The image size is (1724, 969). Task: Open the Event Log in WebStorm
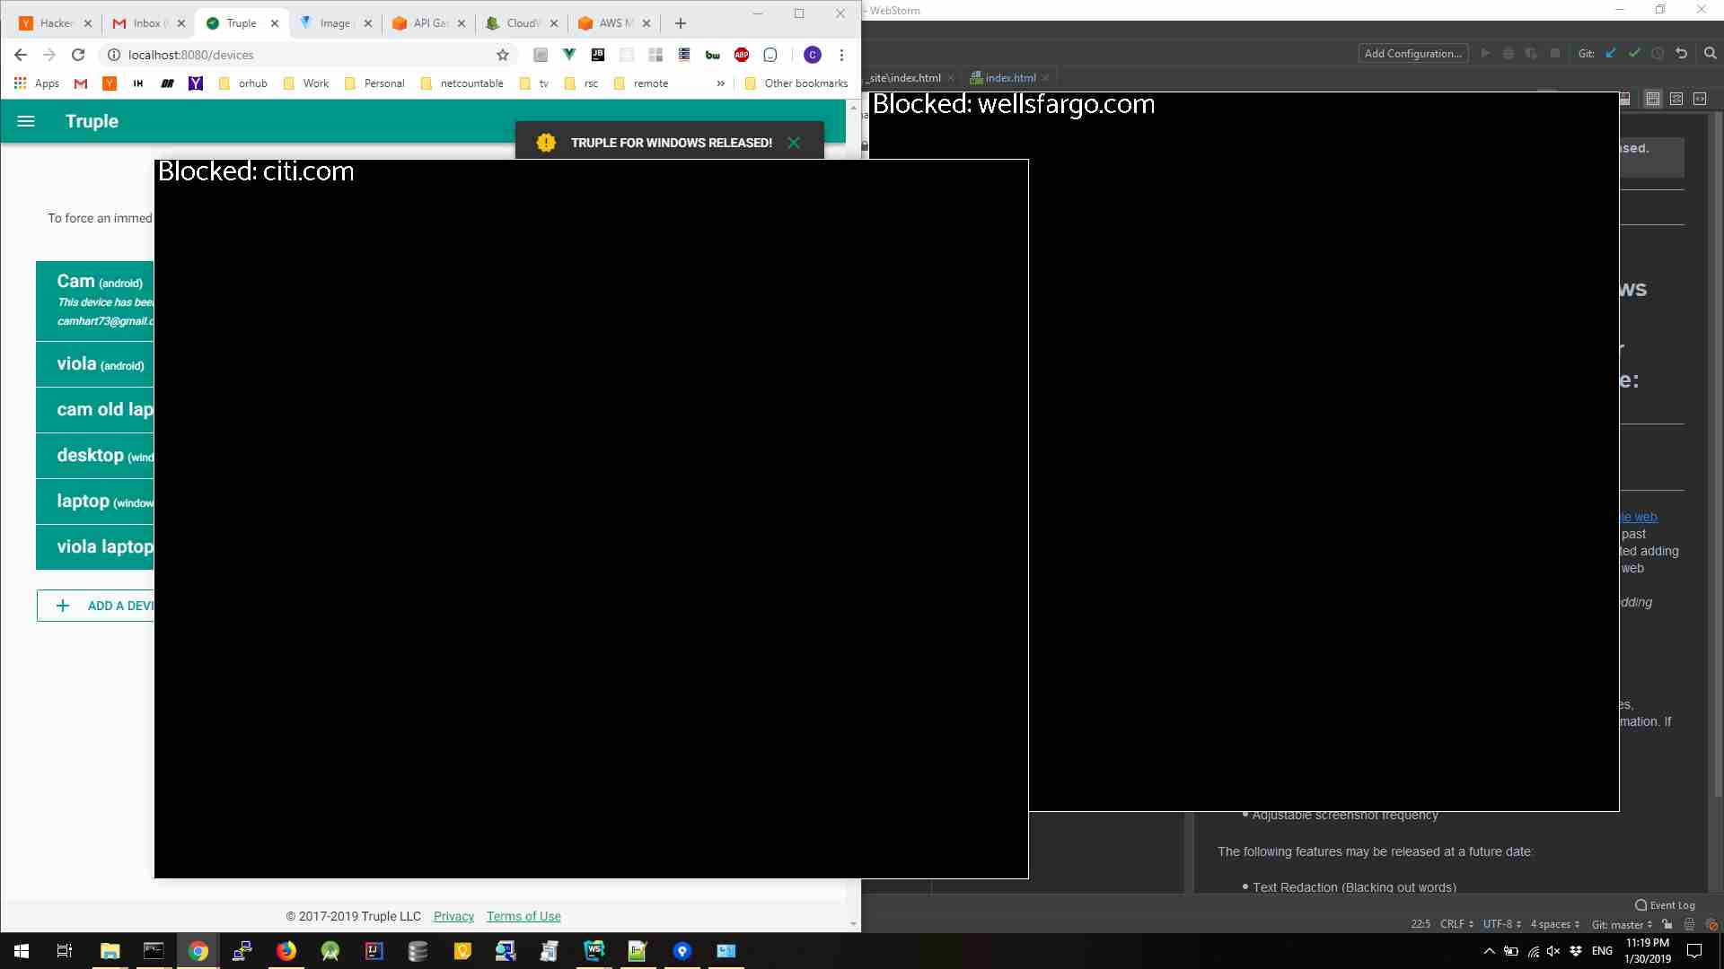point(1666,905)
